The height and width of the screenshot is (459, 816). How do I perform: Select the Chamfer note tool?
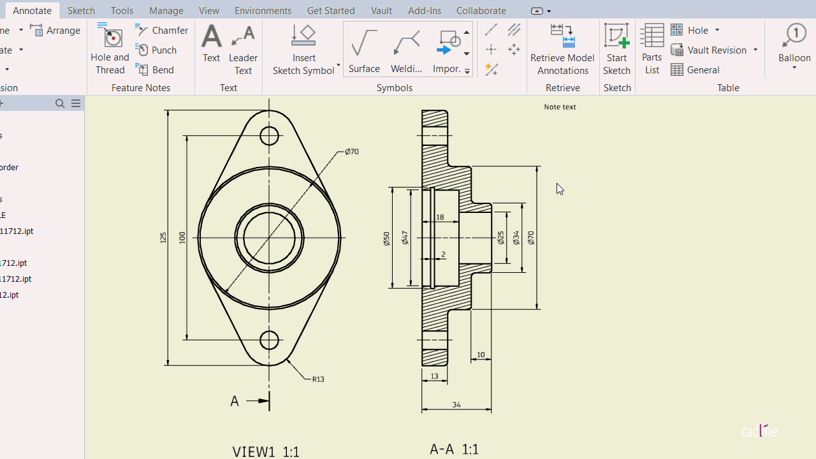point(162,30)
